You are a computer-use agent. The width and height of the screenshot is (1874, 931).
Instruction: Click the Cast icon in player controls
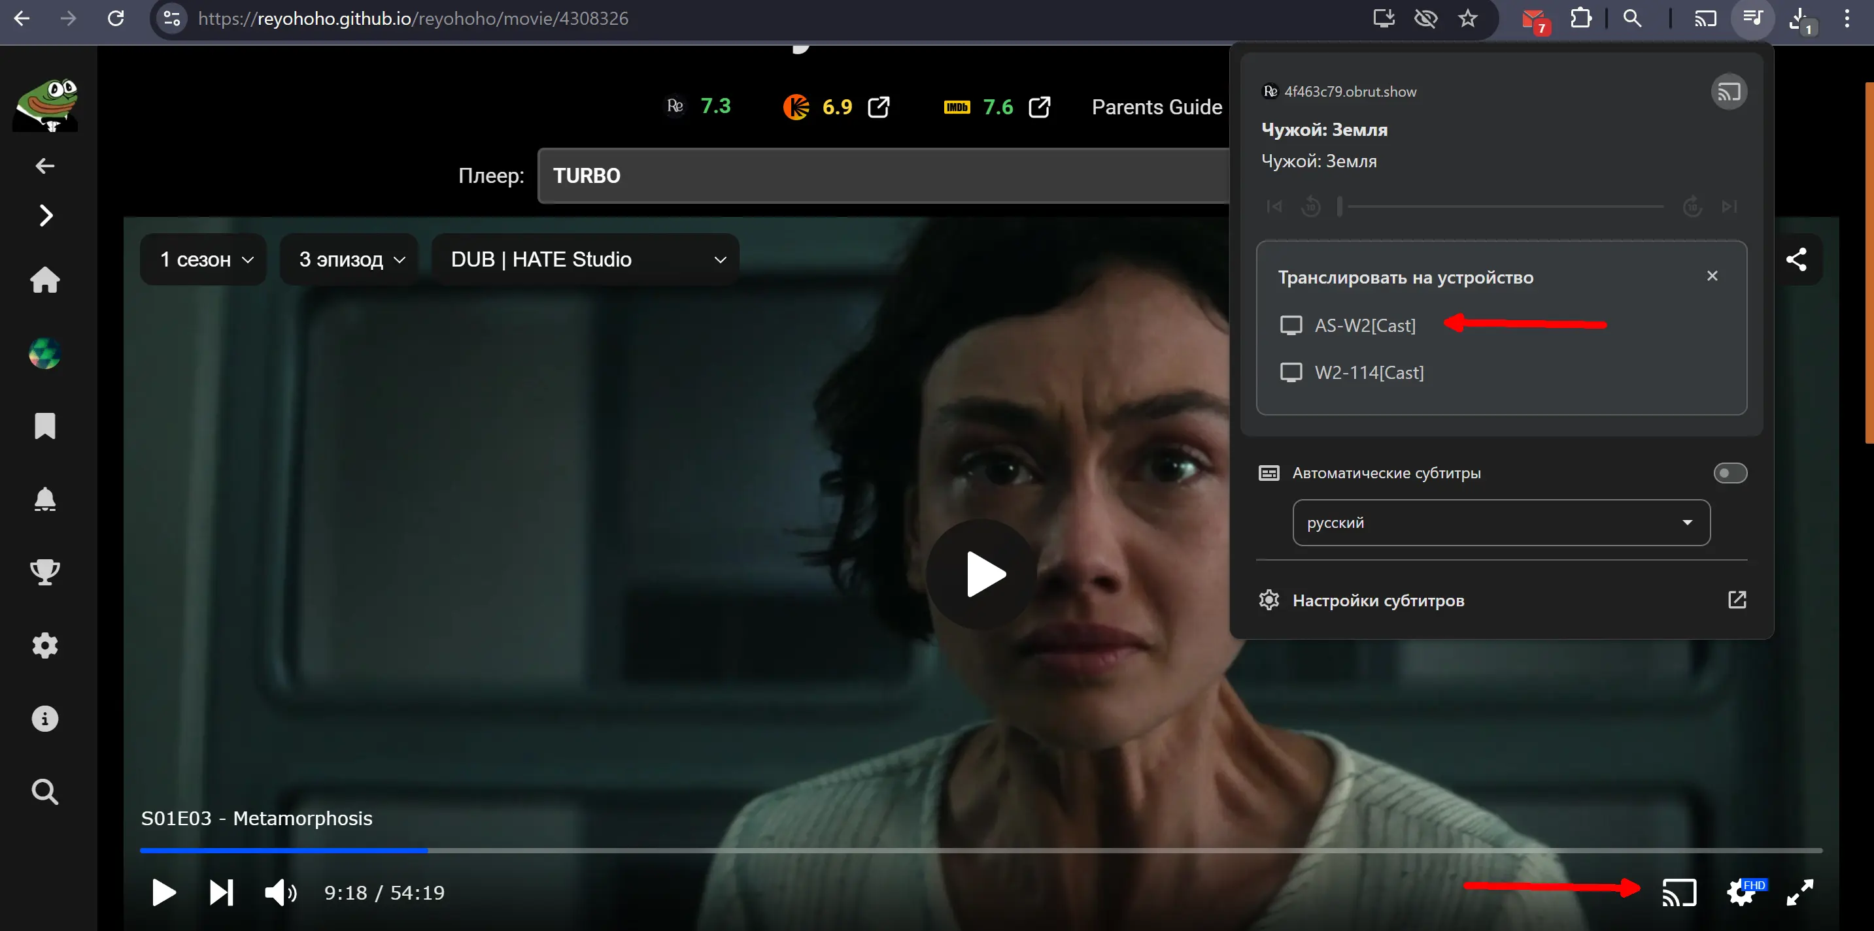pyautogui.click(x=1679, y=892)
